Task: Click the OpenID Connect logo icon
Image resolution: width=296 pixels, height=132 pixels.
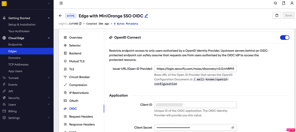Action: click(x=111, y=37)
